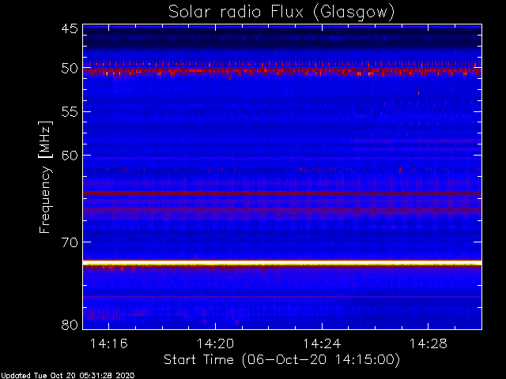Click the "Frequency [MHz]" axis label
This screenshot has width=506, height=379.
(x=46, y=177)
